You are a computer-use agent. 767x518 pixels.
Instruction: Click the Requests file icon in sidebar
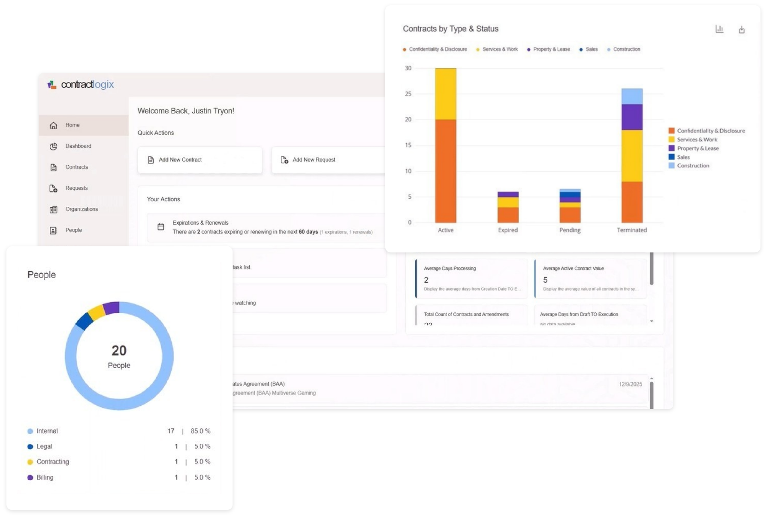[x=54, y=188]
